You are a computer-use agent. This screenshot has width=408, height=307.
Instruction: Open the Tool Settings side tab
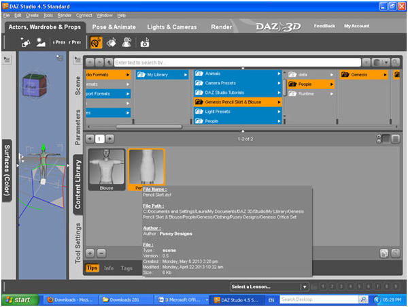78,243
